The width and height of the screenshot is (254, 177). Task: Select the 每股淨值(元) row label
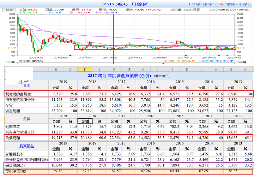pyautogui.click(x=16, y=171)
